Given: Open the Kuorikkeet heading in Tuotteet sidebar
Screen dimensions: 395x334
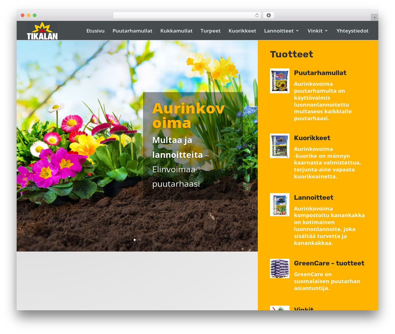Looking at the screenshot, I should 312,138.
